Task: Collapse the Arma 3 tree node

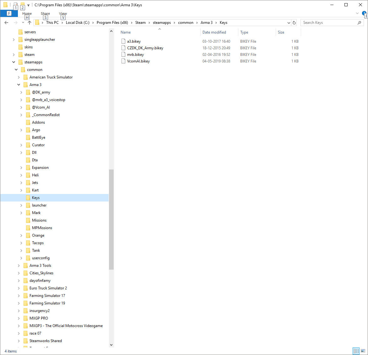Action: pos(19,85)
